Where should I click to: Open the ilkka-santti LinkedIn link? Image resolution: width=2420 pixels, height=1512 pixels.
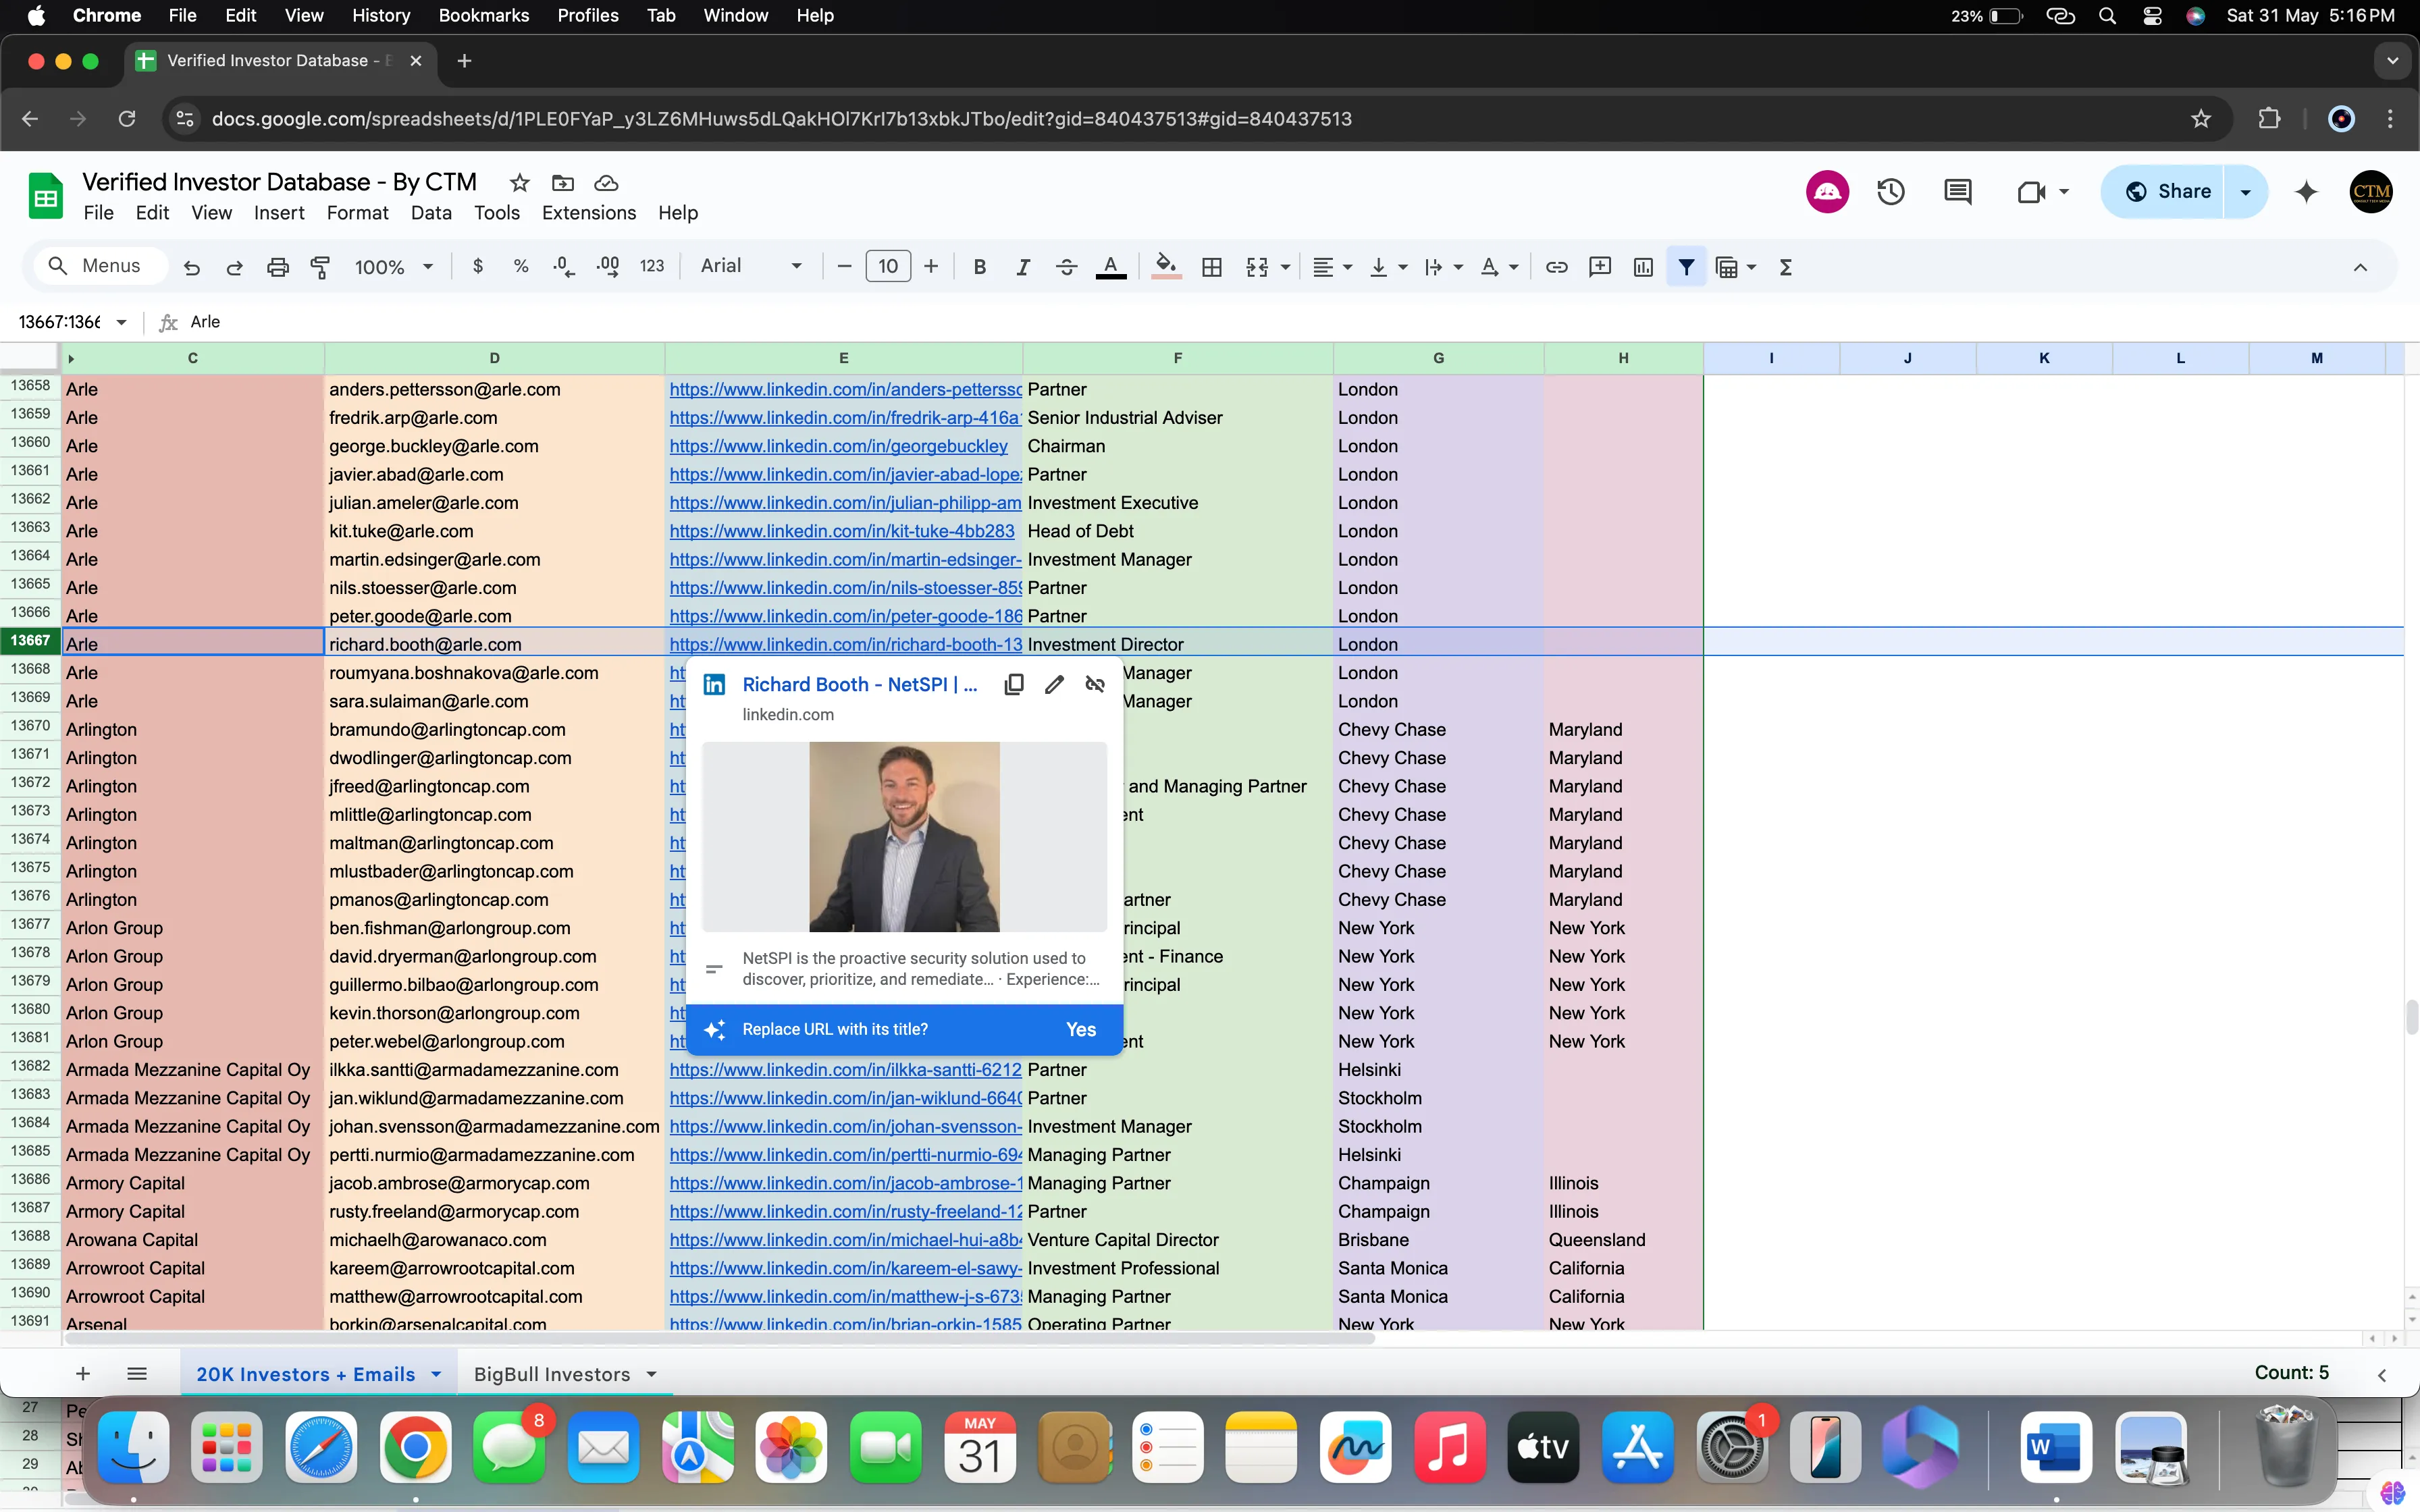click(x=845, y=1070)
